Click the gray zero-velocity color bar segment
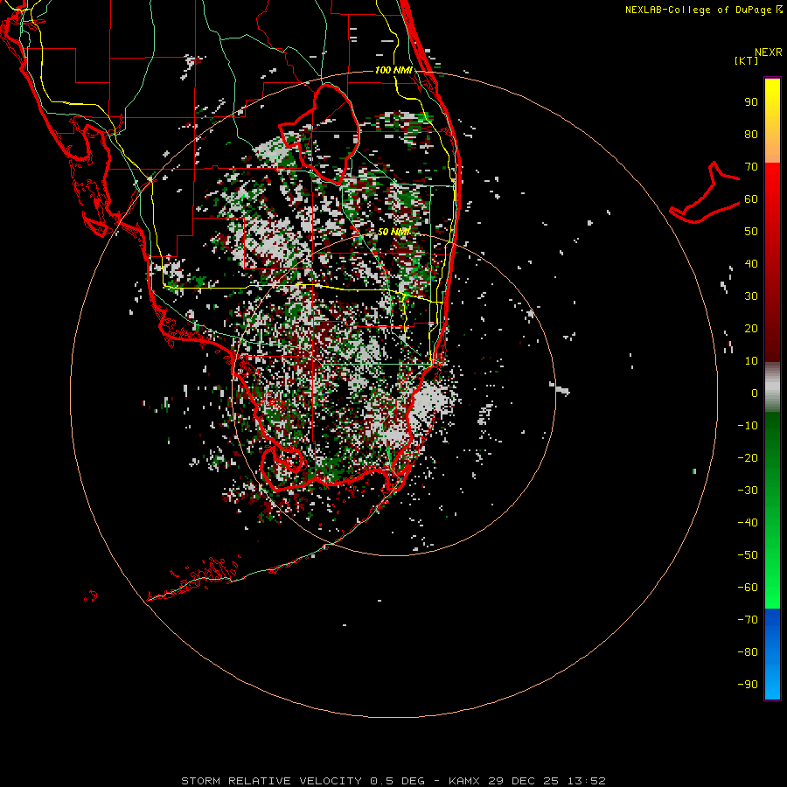This screenshot has width=787, height=787. click(x=772, y=387)
